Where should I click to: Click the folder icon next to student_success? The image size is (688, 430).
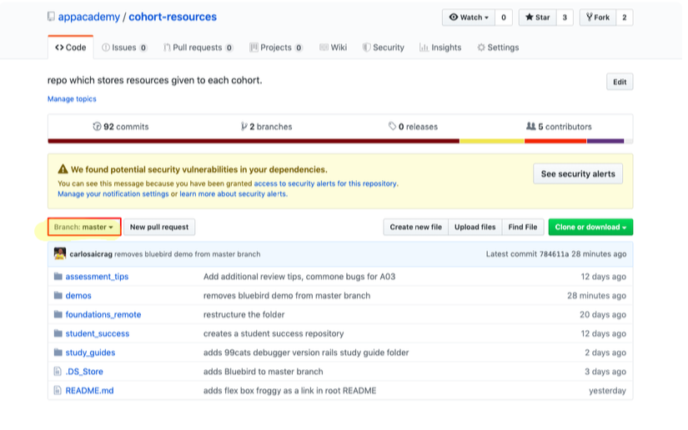(58, 333)
